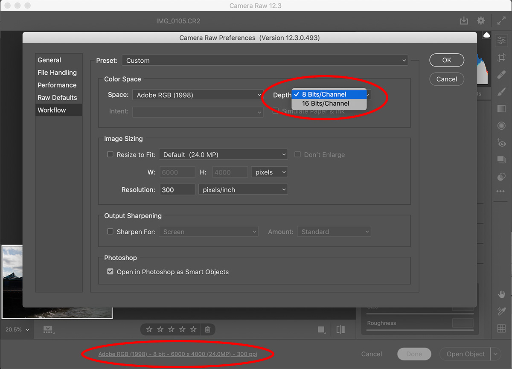Open the Preset dropdown showing Custom
The width and height of the screenshot is (512, 369).
(265, 60)
